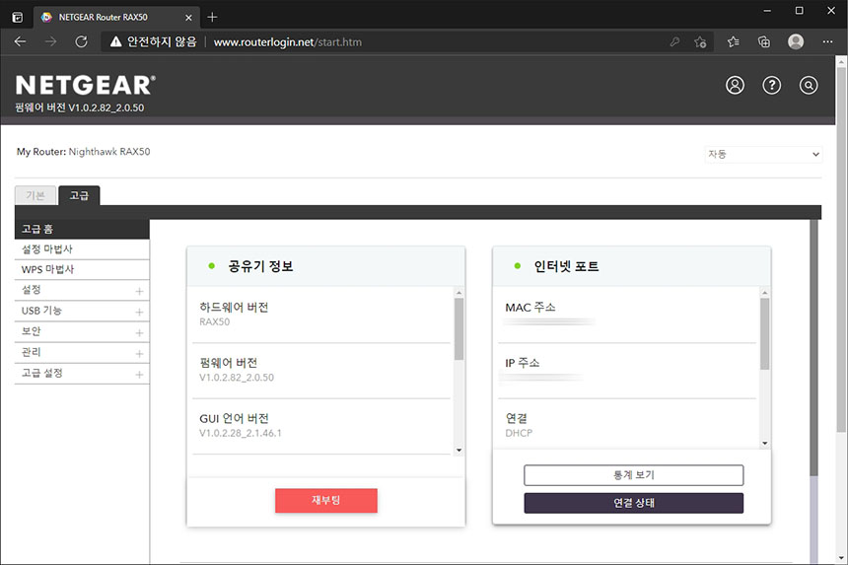Select 고급 홈 in sidebar
The image size is (848, 565).
coord(82,229)
